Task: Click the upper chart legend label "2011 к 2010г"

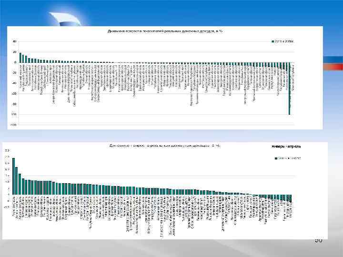Action: tap(284, 41)
